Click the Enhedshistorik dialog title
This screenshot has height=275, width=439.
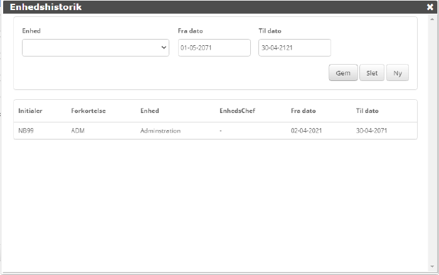(45, 8)
